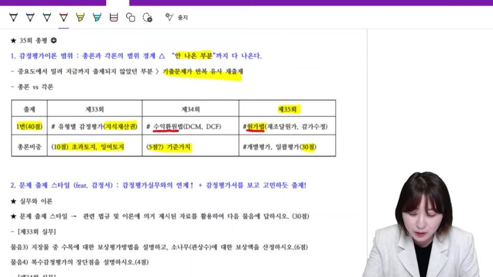Click the 중지 stop drawing button

point(177,17)
